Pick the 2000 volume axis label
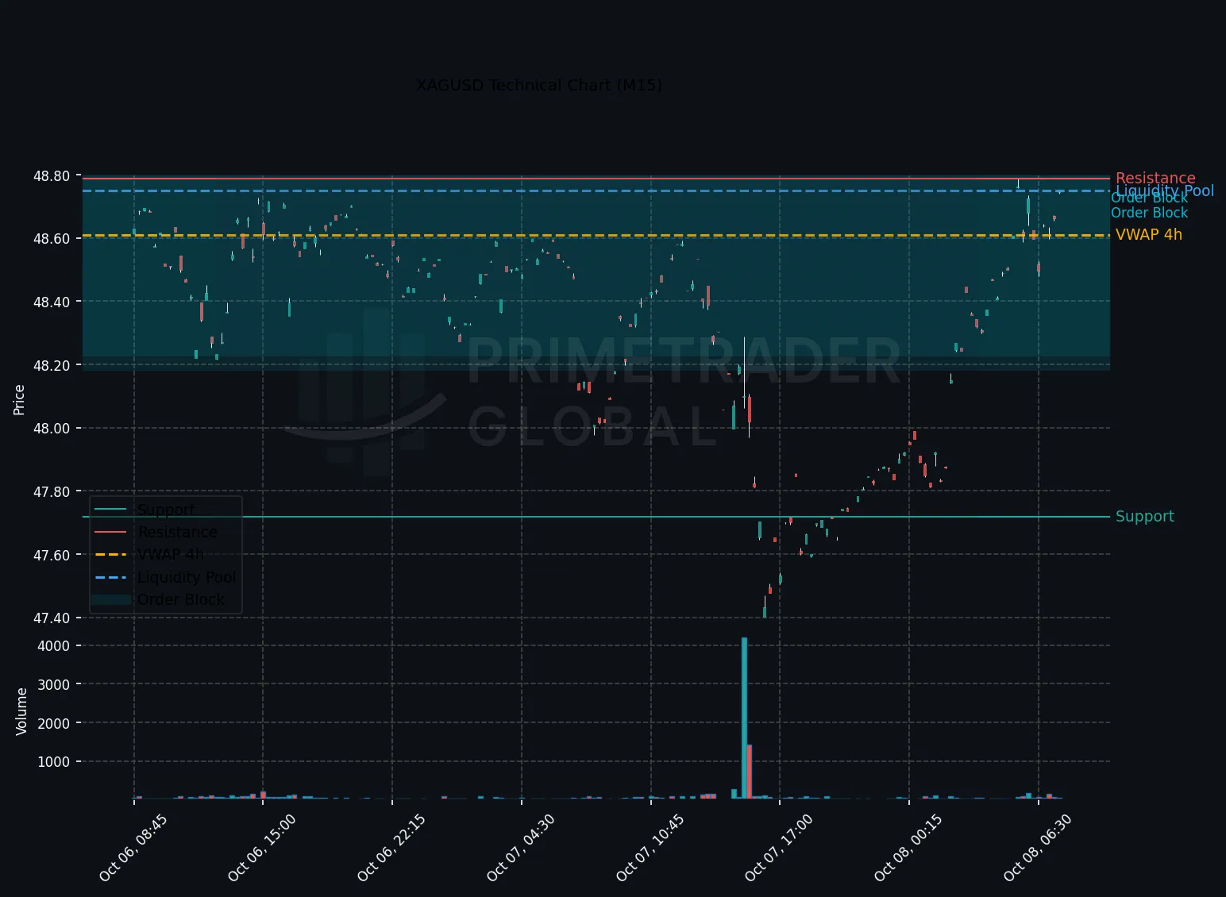 pos(54,724)
